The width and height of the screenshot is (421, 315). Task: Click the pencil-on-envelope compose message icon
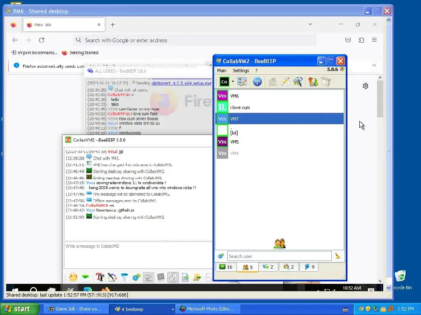tap(285, 82)
